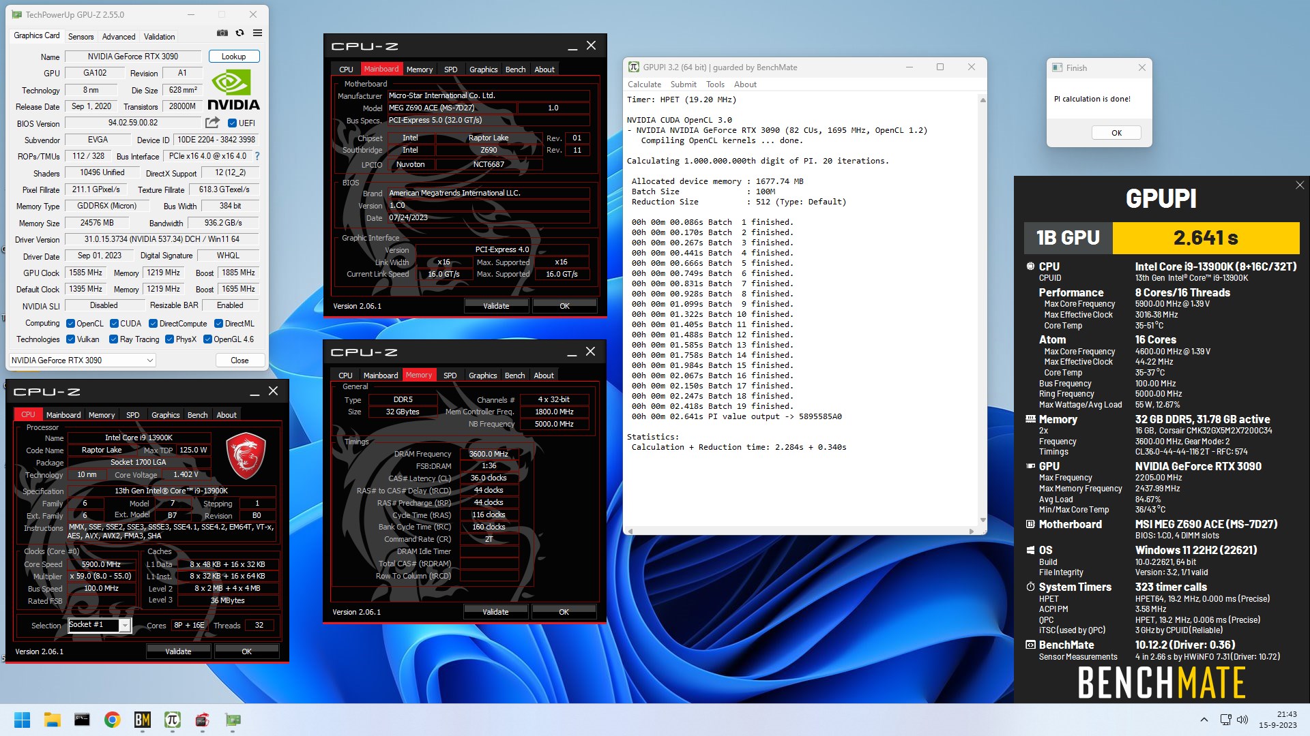Click Validate in CPU-Z CPU window
Viewport: 1310px width, 736px height.
(x=178, y=651)
